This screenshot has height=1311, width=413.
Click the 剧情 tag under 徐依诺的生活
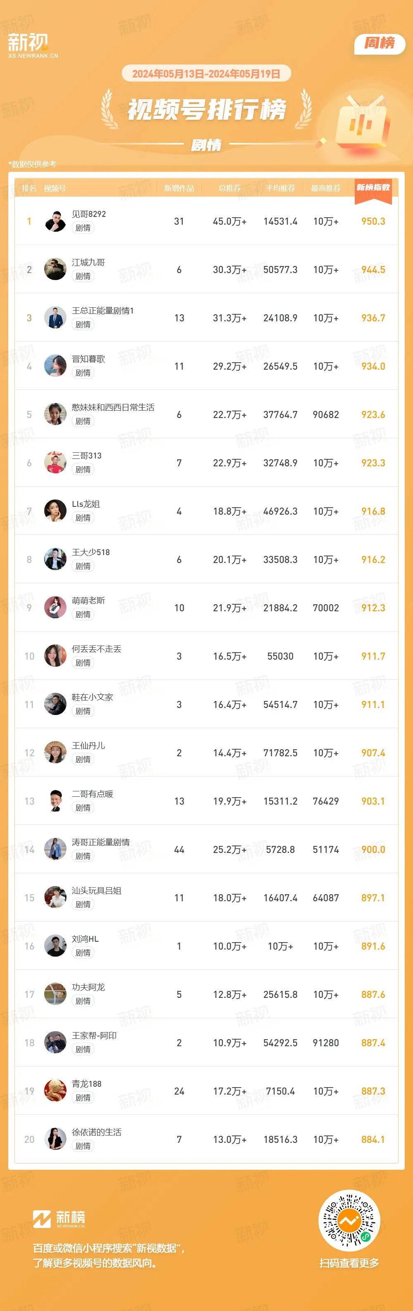pyautogui.click(x=83, y=1146)
